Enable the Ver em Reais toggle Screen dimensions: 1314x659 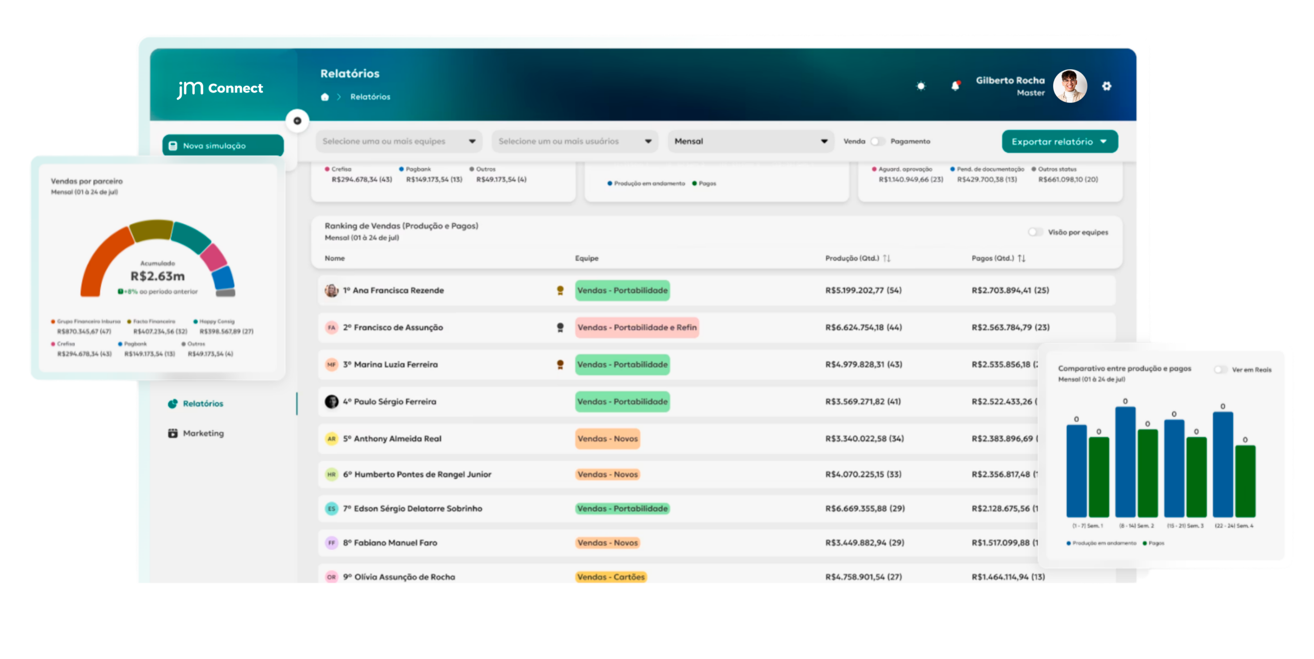coord(1221,370)
